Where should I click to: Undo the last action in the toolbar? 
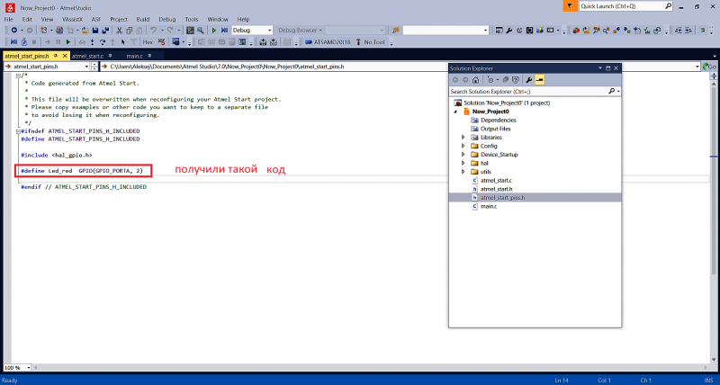pos(153,31)
